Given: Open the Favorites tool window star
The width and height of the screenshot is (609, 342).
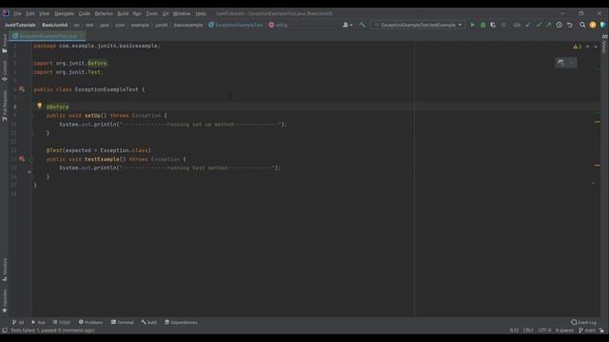Looking at the screenshot, I should 5,301.
